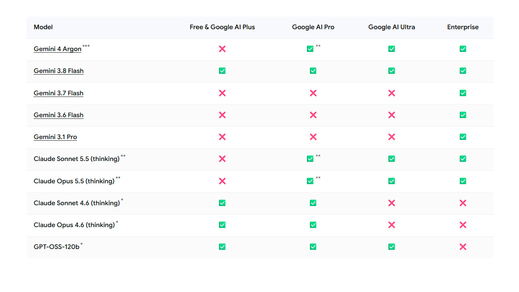519x292 pixels.
Task: Click the green check for GPT-OSS-120b under Google AI Ultra
Action: (392, 247)
